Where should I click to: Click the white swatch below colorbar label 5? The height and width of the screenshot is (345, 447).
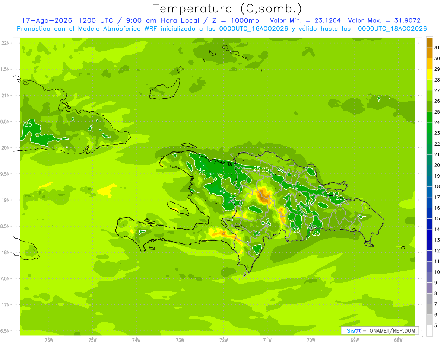click(x=429, y=331)
